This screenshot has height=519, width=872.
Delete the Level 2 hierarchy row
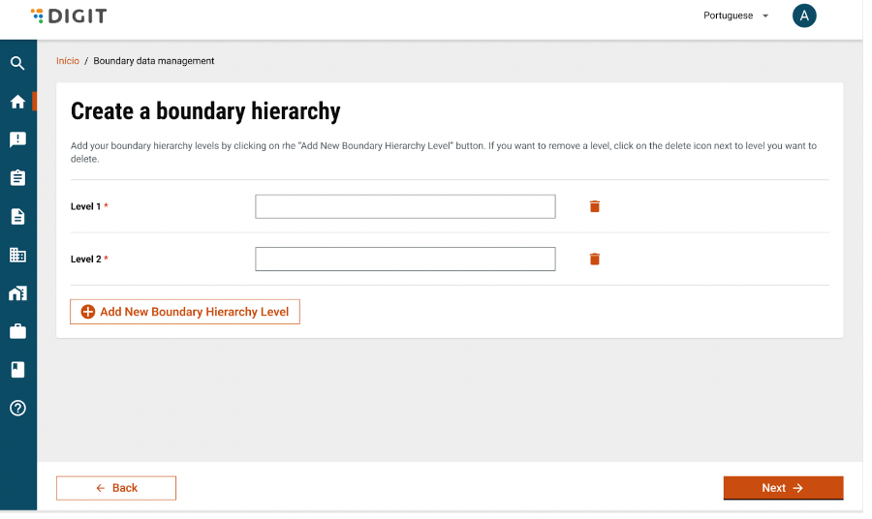(x=595, y=259)
